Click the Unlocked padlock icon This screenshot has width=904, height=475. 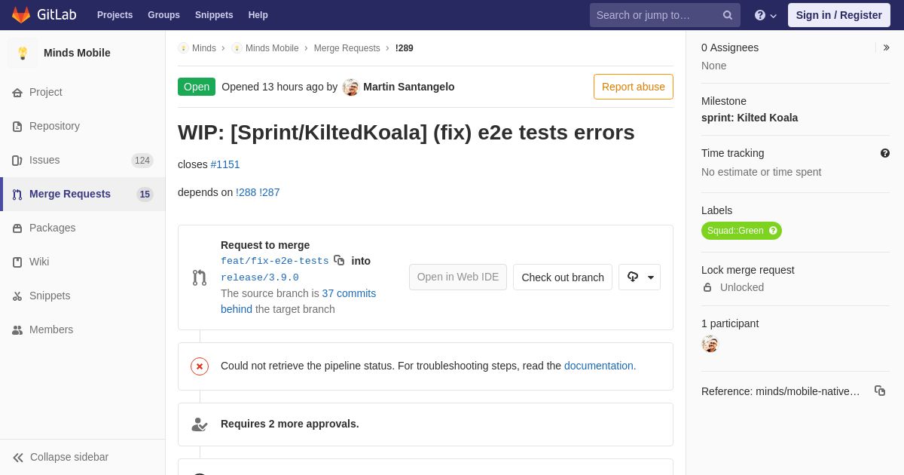707,287
